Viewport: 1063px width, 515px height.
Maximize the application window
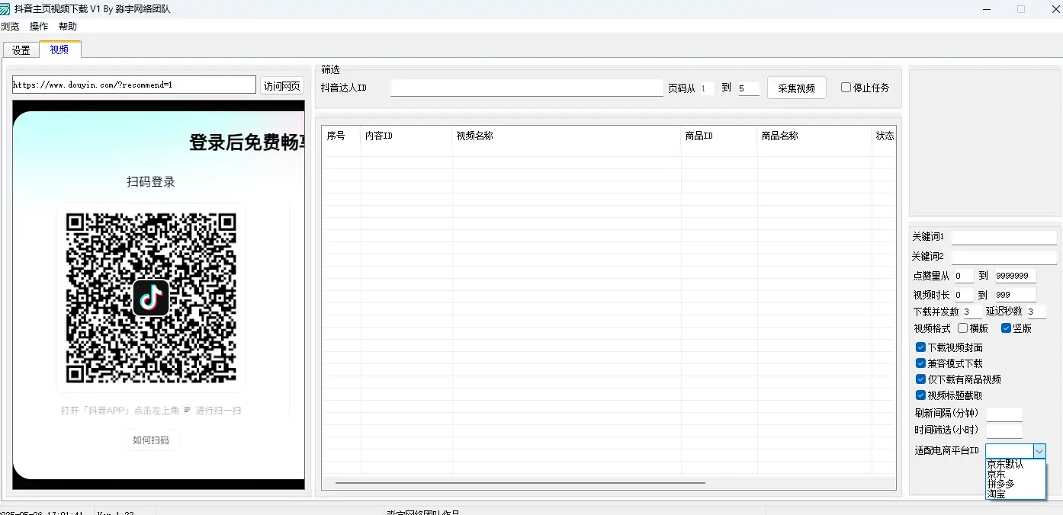click(1021, 9)
